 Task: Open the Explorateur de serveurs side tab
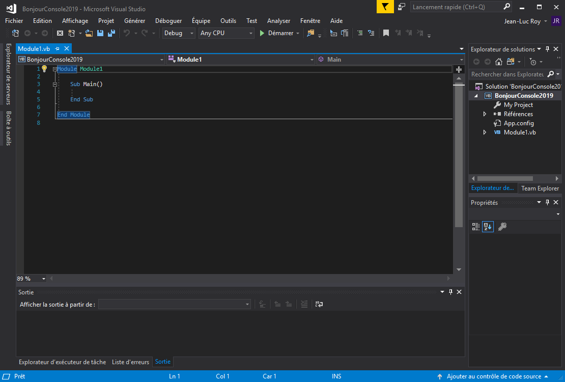point(8,74)
